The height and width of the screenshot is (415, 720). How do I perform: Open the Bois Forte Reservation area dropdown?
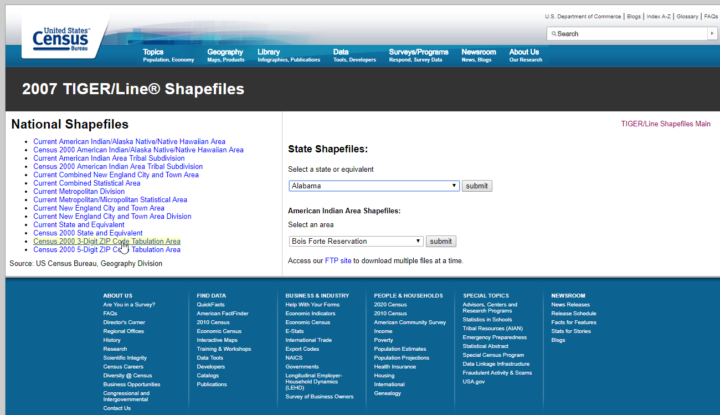click(356, 242)
